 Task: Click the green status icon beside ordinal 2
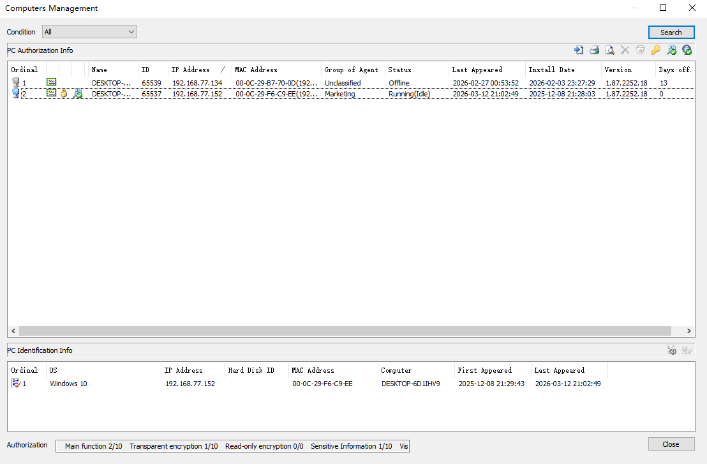78,93
